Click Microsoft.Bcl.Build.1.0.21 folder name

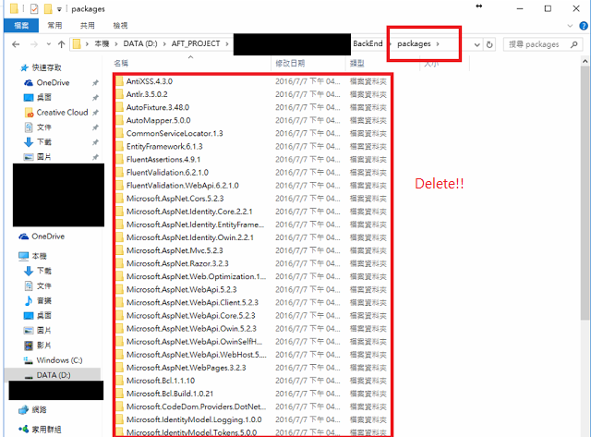click(x=170, y=394)
